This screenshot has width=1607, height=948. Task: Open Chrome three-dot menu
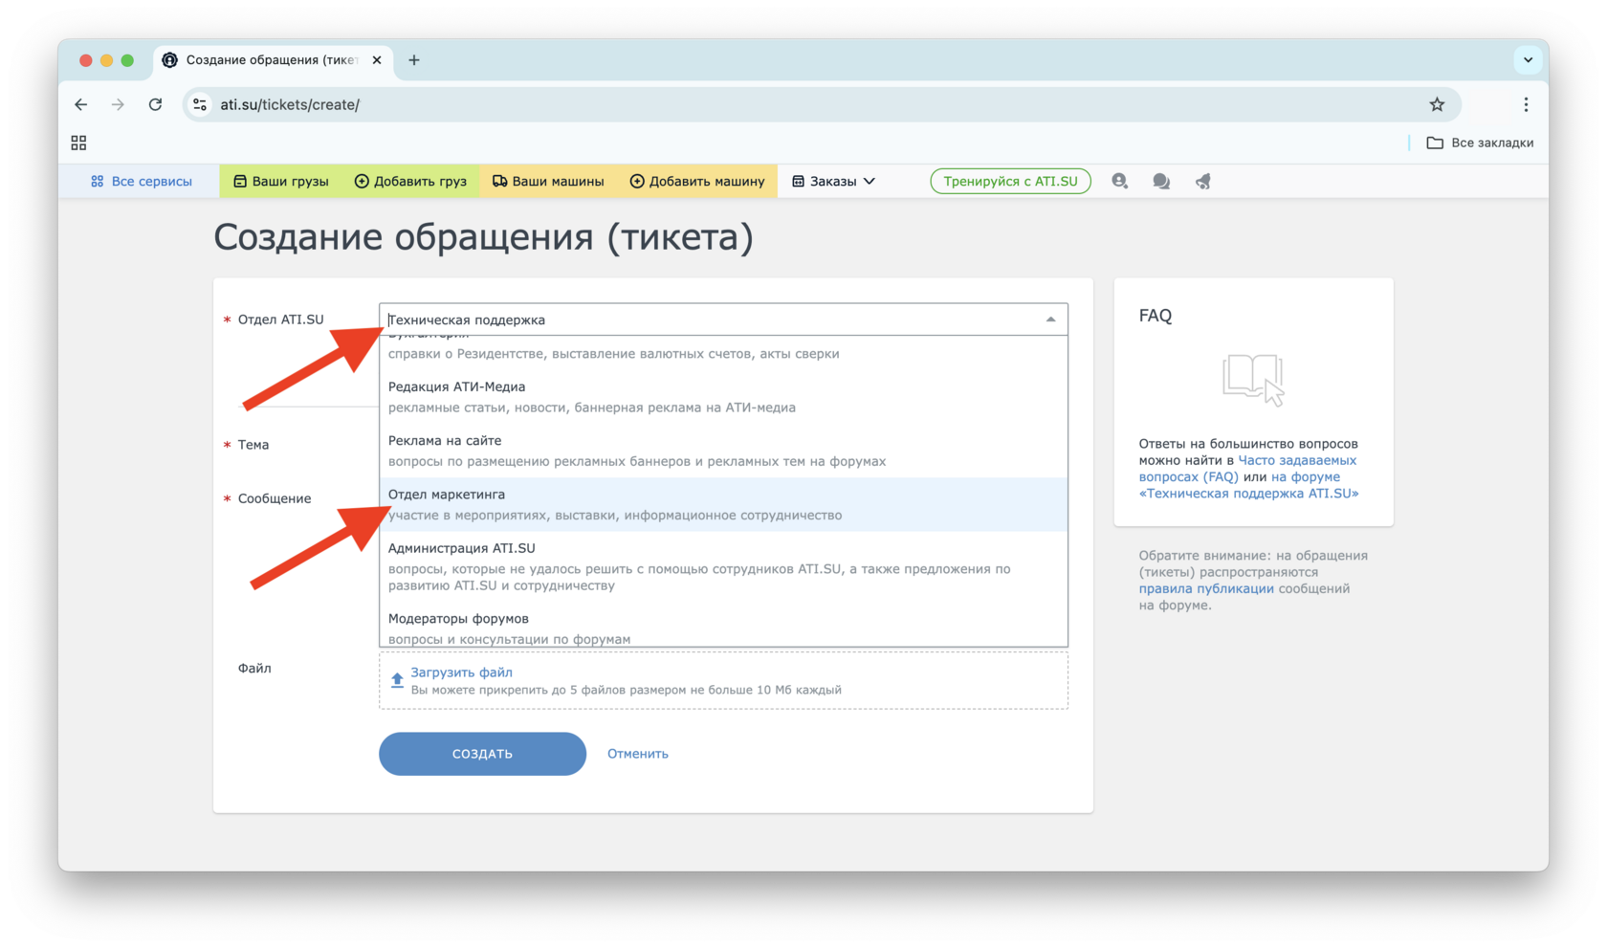[1526, 104]
